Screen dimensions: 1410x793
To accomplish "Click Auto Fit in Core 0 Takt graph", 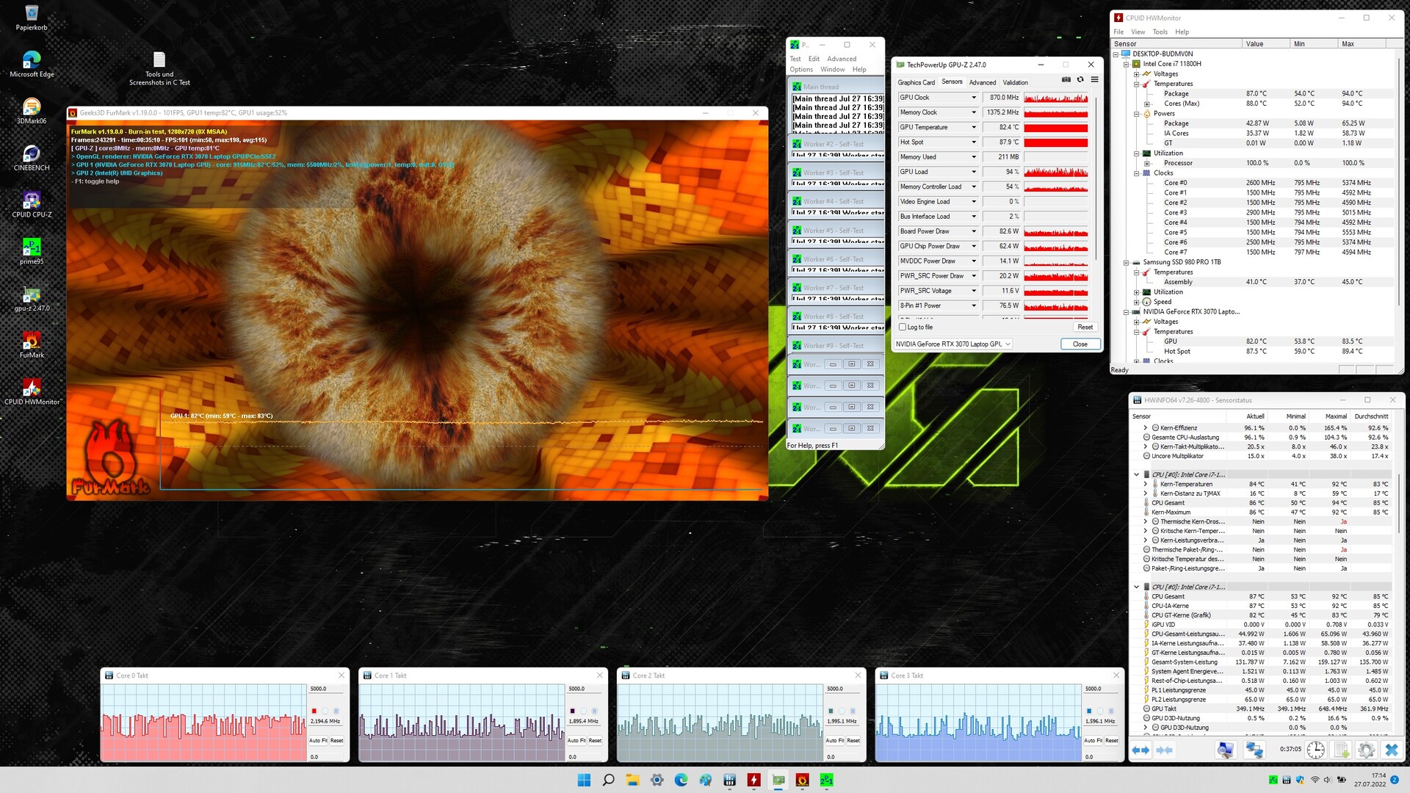I will (317, 740).
